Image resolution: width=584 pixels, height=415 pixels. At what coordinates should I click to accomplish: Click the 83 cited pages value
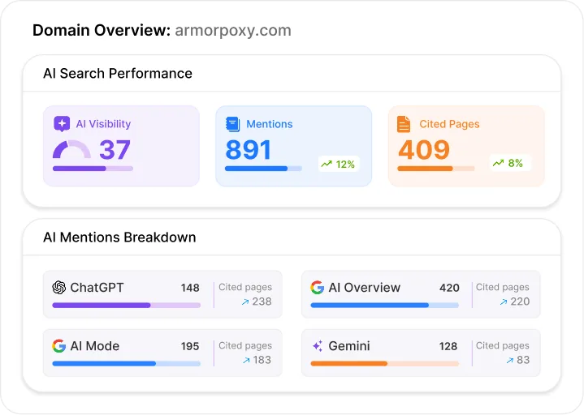(523, 360)
